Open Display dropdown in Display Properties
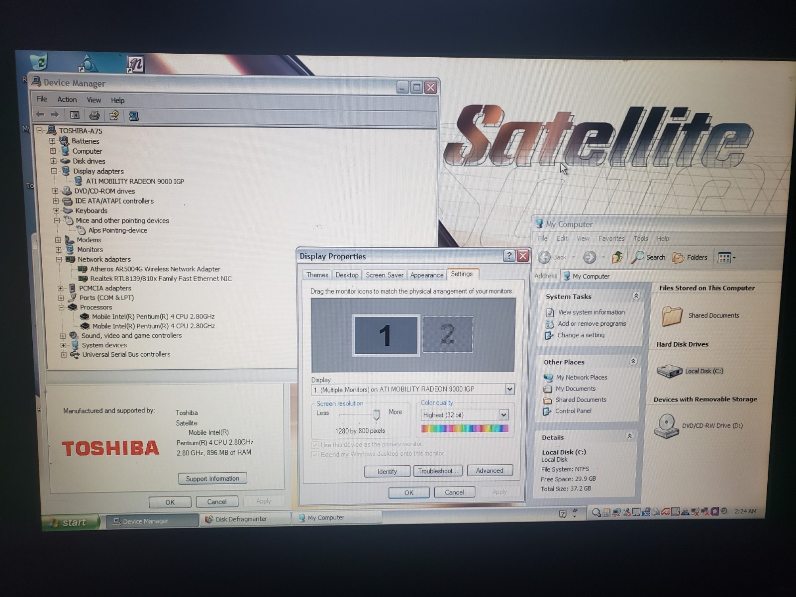796x597 pixels. 509,389
